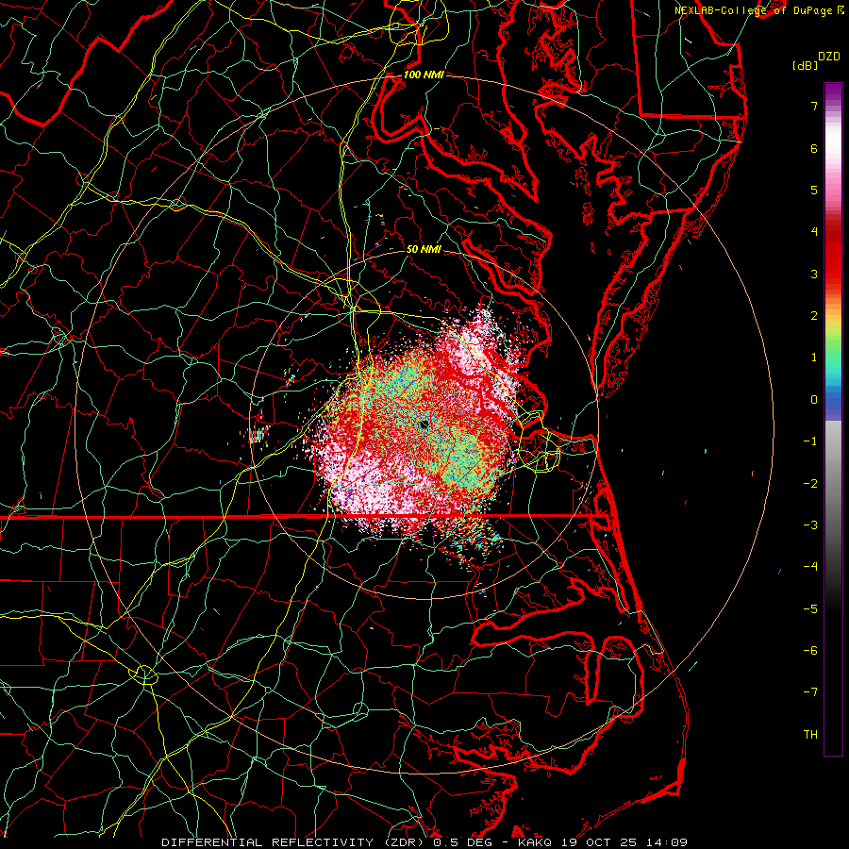
Task: Click the 3 dB value on the legend
Action: click(x=814, y=274)
